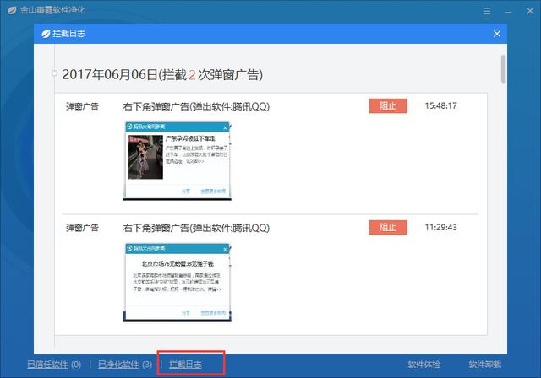Click the log scrollbar thumb
Viewport: 541px width, 378px height.
click(x=504, y=68)
